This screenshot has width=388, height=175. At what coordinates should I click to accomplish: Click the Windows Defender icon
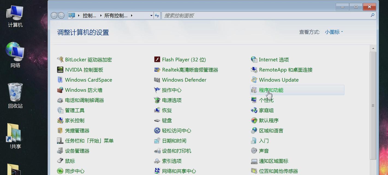click(157, 80)
